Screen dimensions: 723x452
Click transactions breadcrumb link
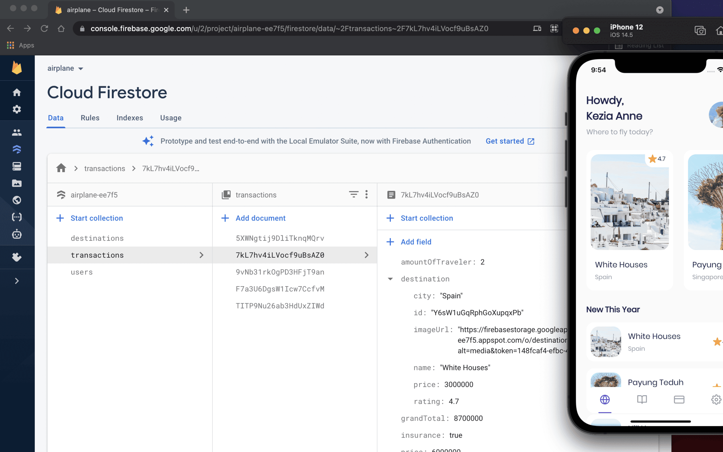104,169
